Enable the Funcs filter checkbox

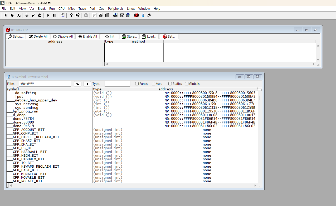tap(137, 84)
